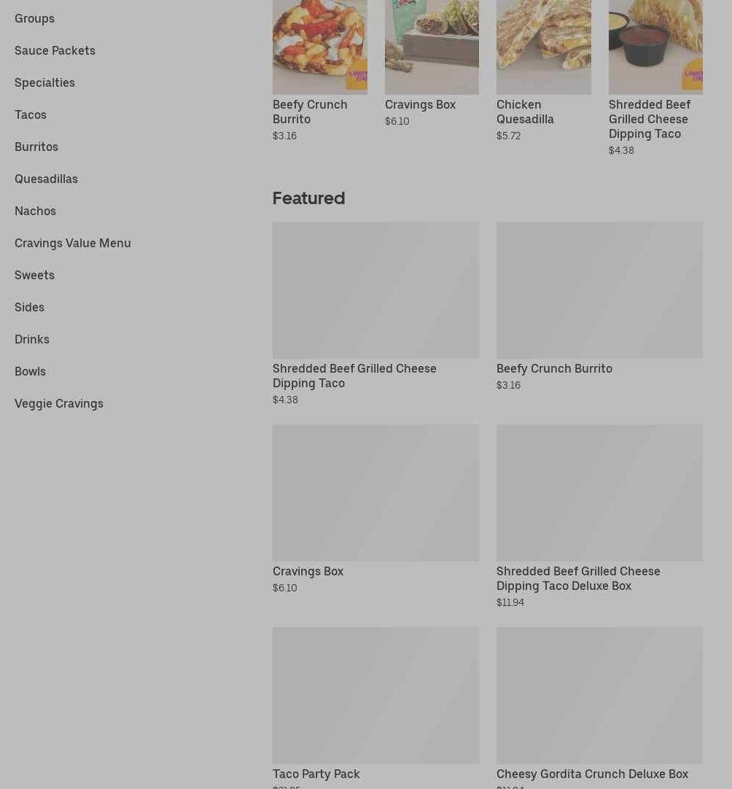The height and width of the screenshot is (789, 732).
Task: Open Featured Beefy Crunch Burrito image placeholder
Action: (600, 290)
